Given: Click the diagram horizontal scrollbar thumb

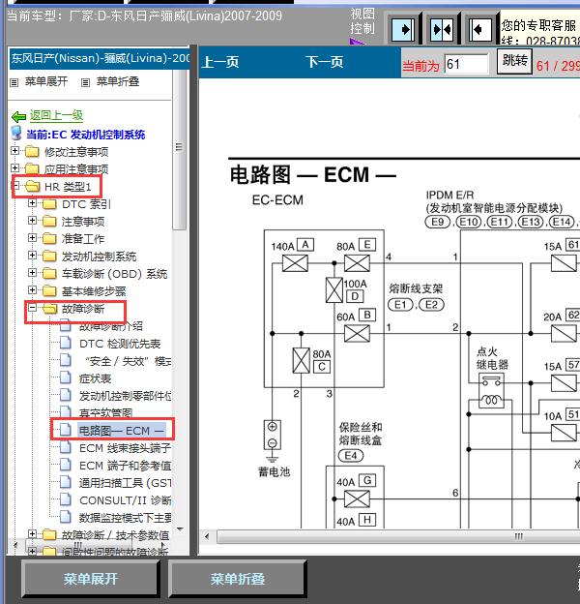Looking at the screenshot, I should 400,536.
